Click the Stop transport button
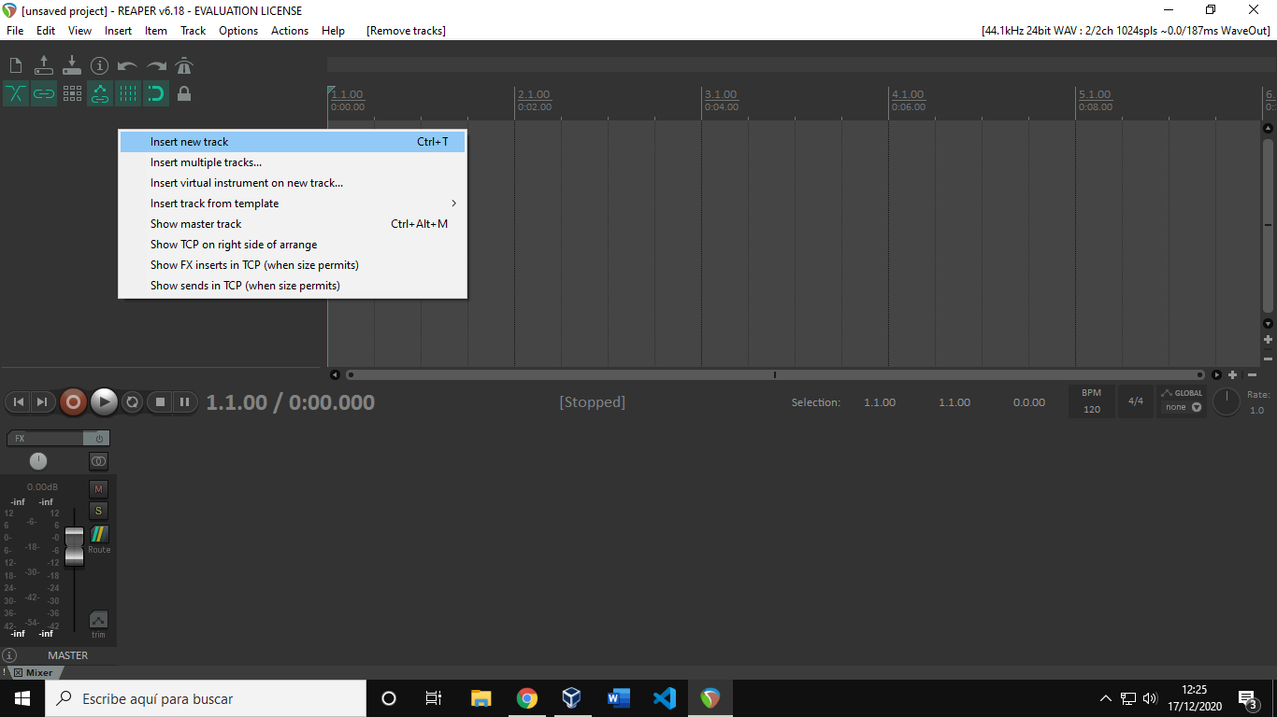Screen dimensions: 1277x717 (x=160, y=402)
